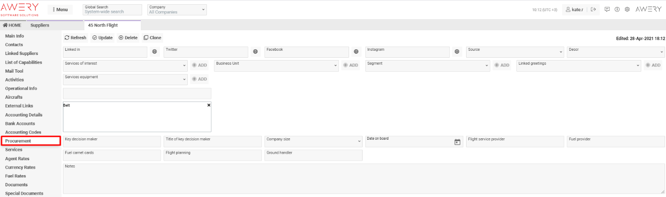
Task: Remove the Belt entry with X
Action: click(209, 105)
